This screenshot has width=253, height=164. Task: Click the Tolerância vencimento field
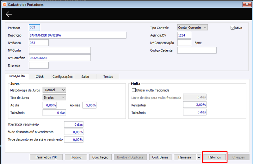coord(74,124)
